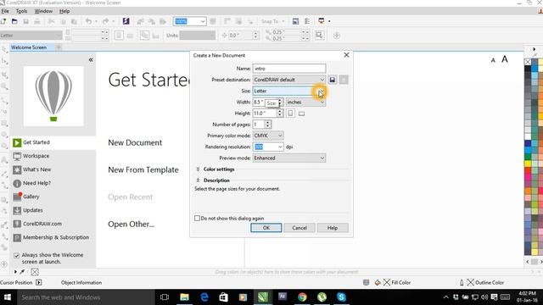
Task: Click the Open folder toolbar icon
Action: [x=14, y=21]
